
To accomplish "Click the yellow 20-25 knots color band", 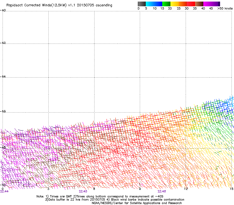I will pyautogui.click(x=175, y=4).
